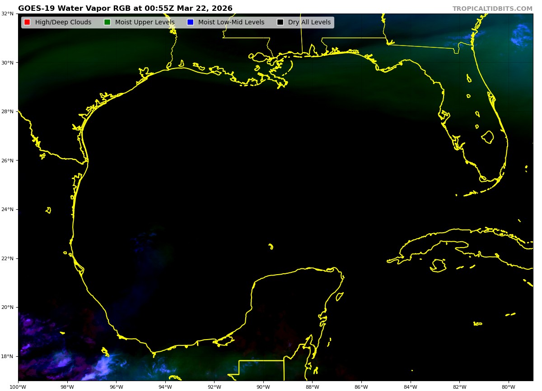The width and height of the screenshot is (542, 391).
Task: Click the 84°W longitude tick label
Action: point(411,386)
